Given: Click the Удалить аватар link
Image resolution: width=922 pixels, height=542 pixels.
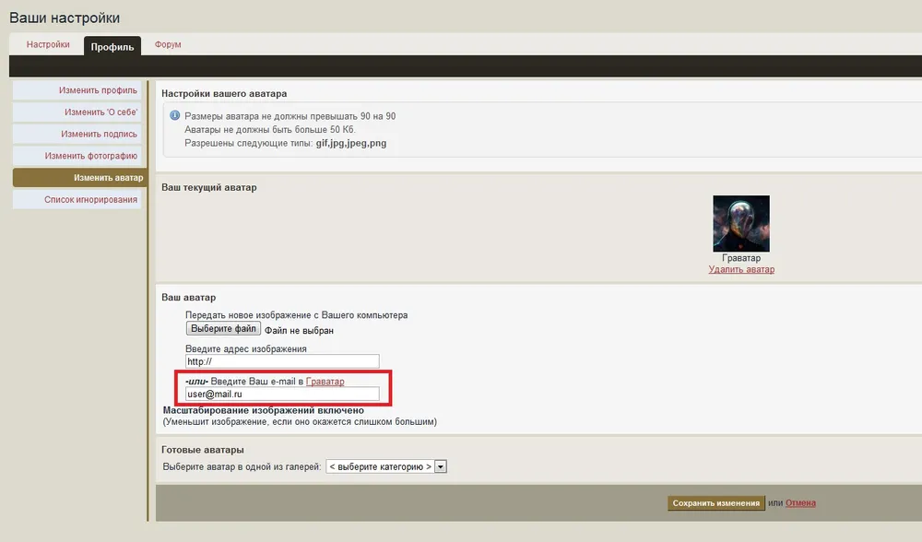Looking at the screenshot, I should click(741, 270).
